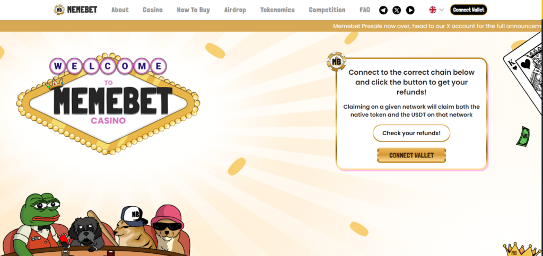Click the Memebet logo in header
Viewport: 543px width, 256px height.
76,10
